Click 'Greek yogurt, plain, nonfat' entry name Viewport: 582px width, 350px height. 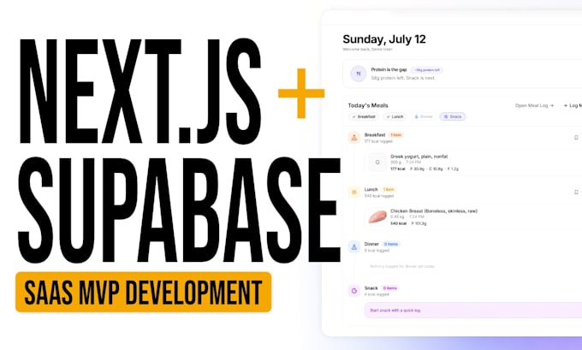pos(419,157)
